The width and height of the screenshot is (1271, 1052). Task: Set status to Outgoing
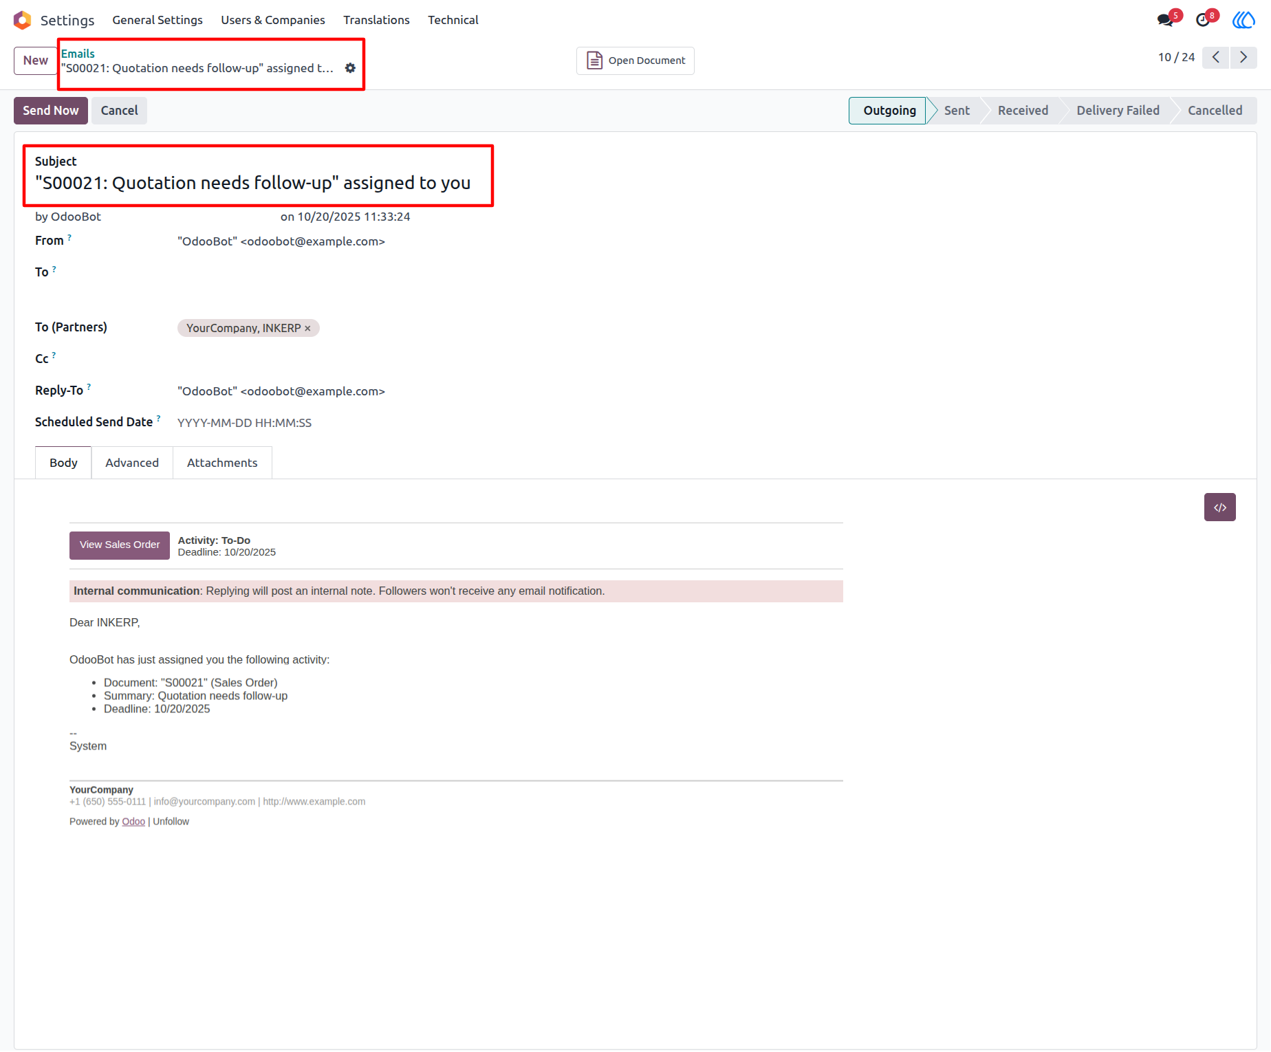point(888,111)
